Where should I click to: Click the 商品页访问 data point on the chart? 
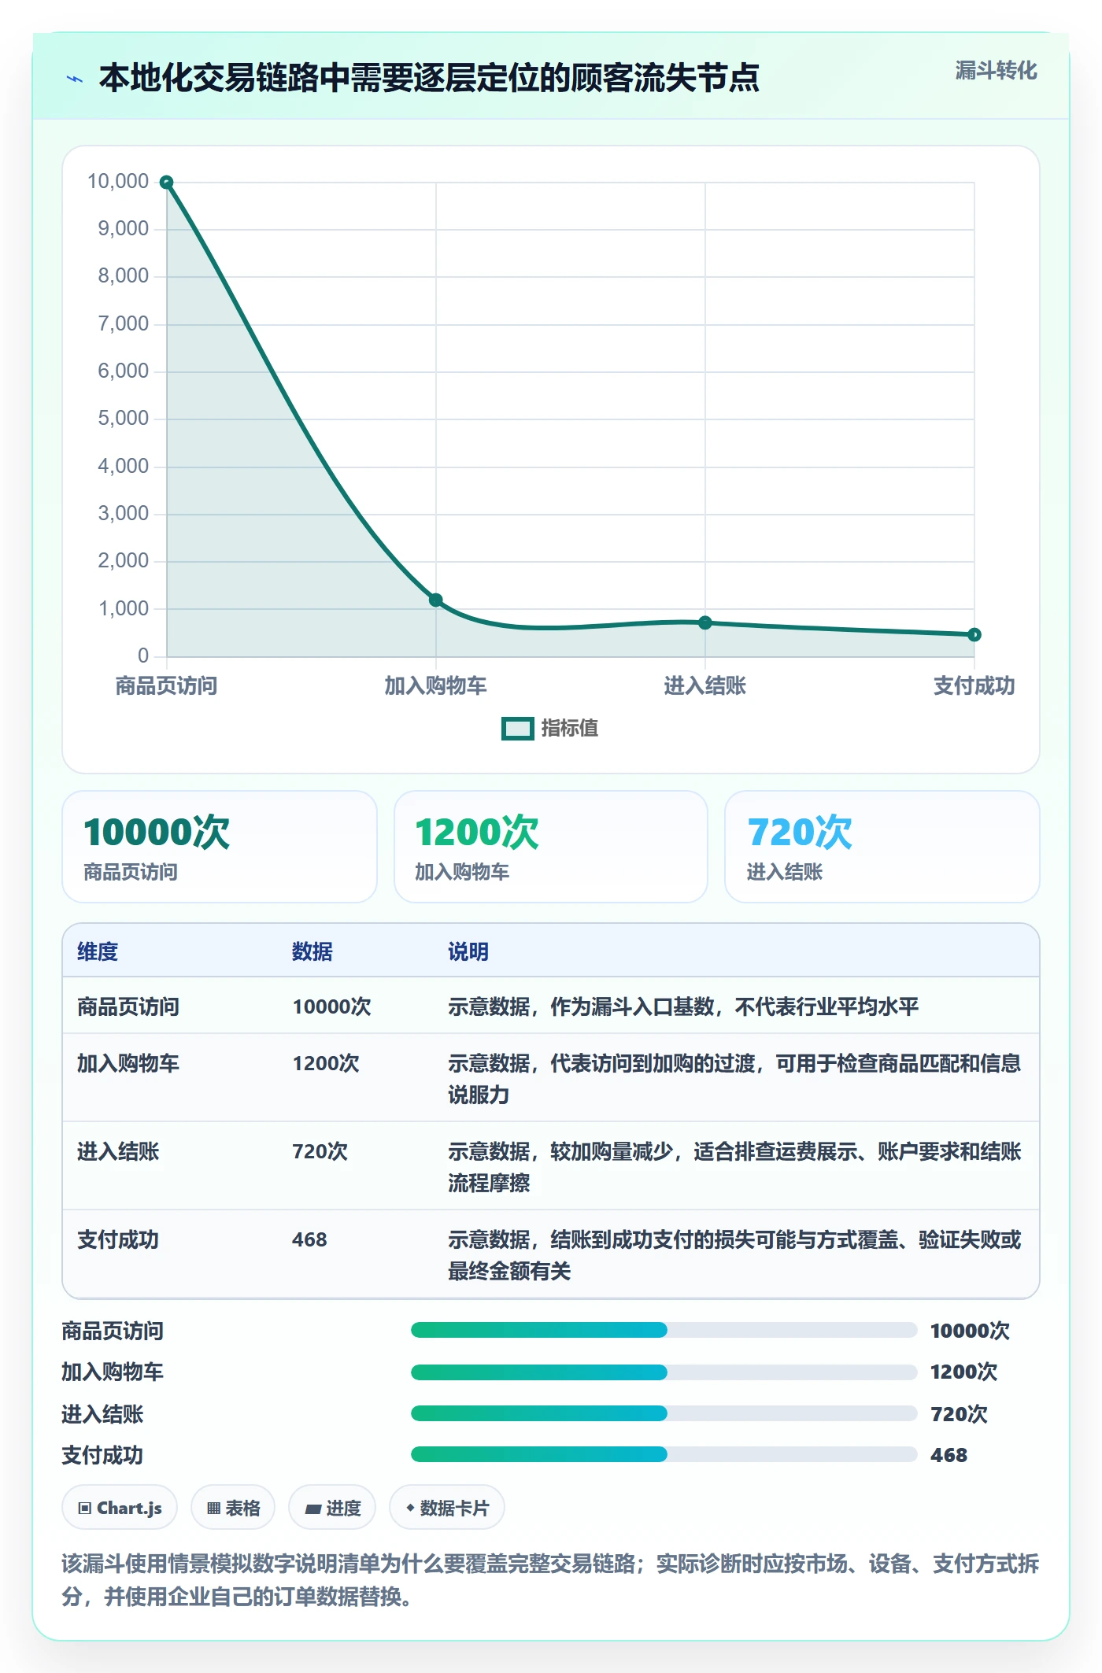click(x=167, y=183)
